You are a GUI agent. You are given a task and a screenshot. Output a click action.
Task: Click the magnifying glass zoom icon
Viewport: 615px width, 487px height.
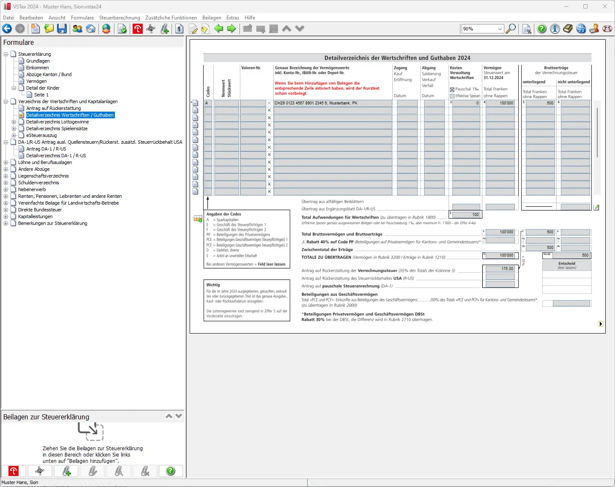click(x=511, y=29)
